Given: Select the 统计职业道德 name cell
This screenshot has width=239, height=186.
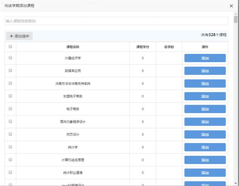Looking at the screenshot, I should (73, 173).
